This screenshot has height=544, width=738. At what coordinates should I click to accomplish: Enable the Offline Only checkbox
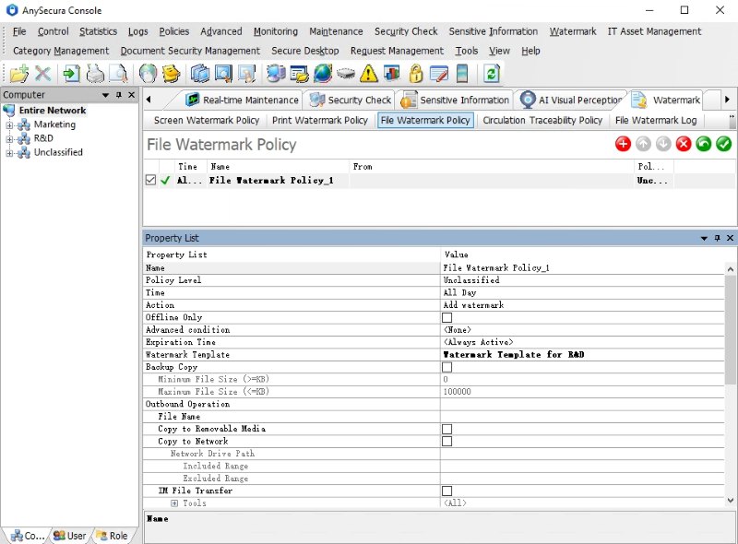point(446,317)
